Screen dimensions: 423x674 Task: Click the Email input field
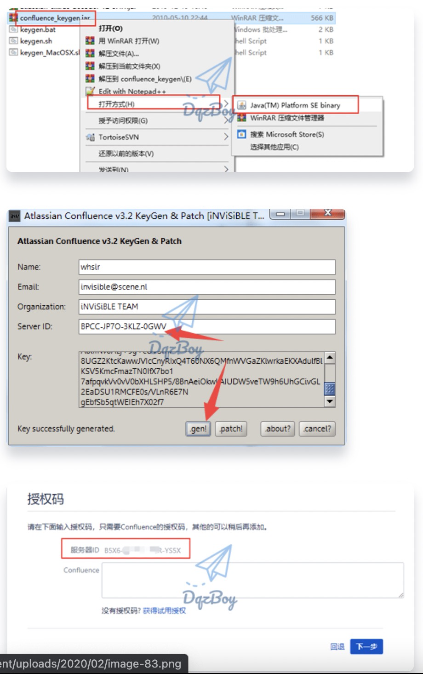pyautogui.click(x=207, y=287)
